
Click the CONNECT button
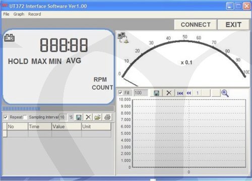click(x=196, y=25)
